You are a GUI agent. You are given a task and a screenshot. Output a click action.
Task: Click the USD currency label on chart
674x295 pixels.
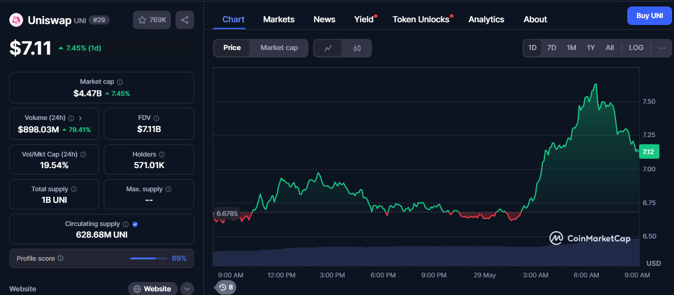[x=654, y=263]
